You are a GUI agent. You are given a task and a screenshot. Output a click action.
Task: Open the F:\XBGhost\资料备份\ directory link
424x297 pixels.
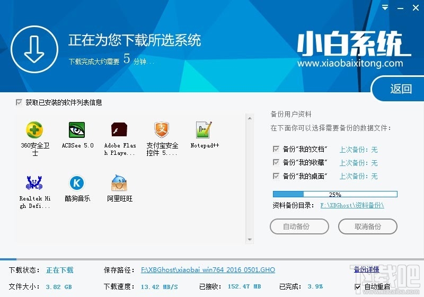(352, 205)
